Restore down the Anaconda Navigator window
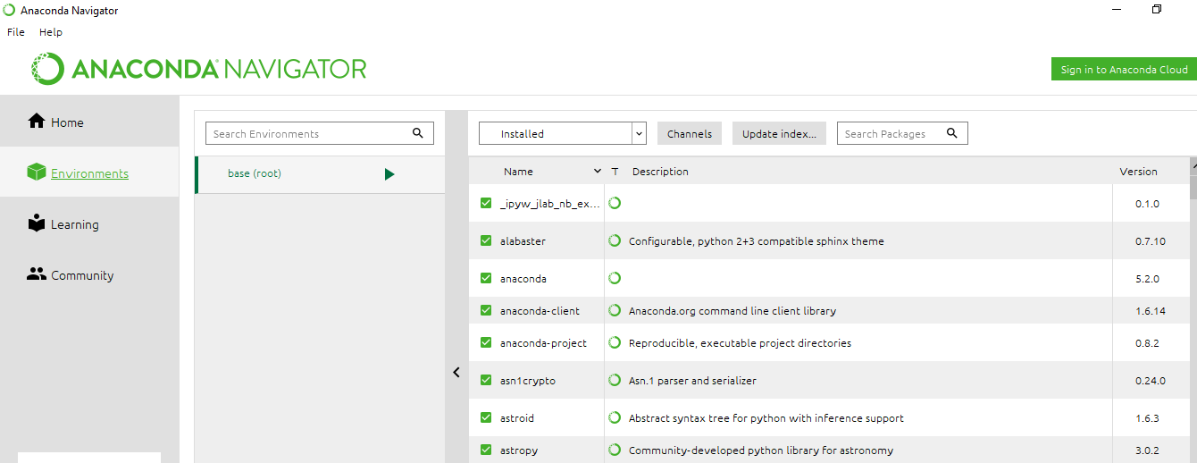This screenshot has height=463, width=1197. (1157, 10)
